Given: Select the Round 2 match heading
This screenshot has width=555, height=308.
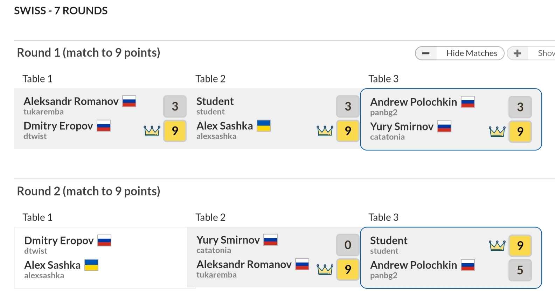Looking at the screenshot, I should tap(89, 191).
